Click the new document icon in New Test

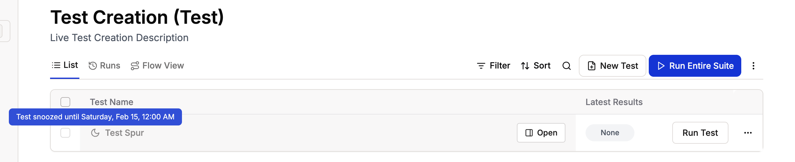click(x=592, y=66)
